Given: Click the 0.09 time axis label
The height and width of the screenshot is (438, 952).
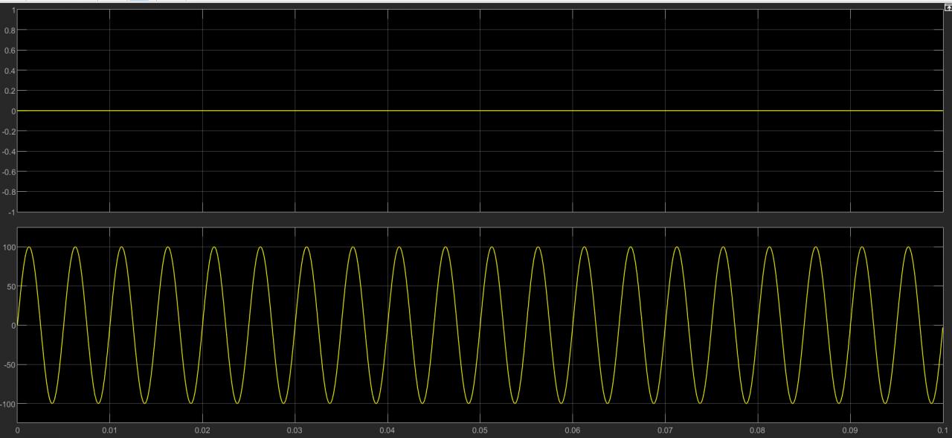Looking at the screenshot, I should (849, 431).
